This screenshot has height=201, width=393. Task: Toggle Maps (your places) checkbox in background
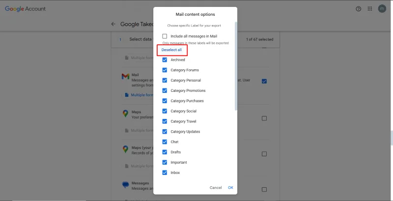coord(264,154)
